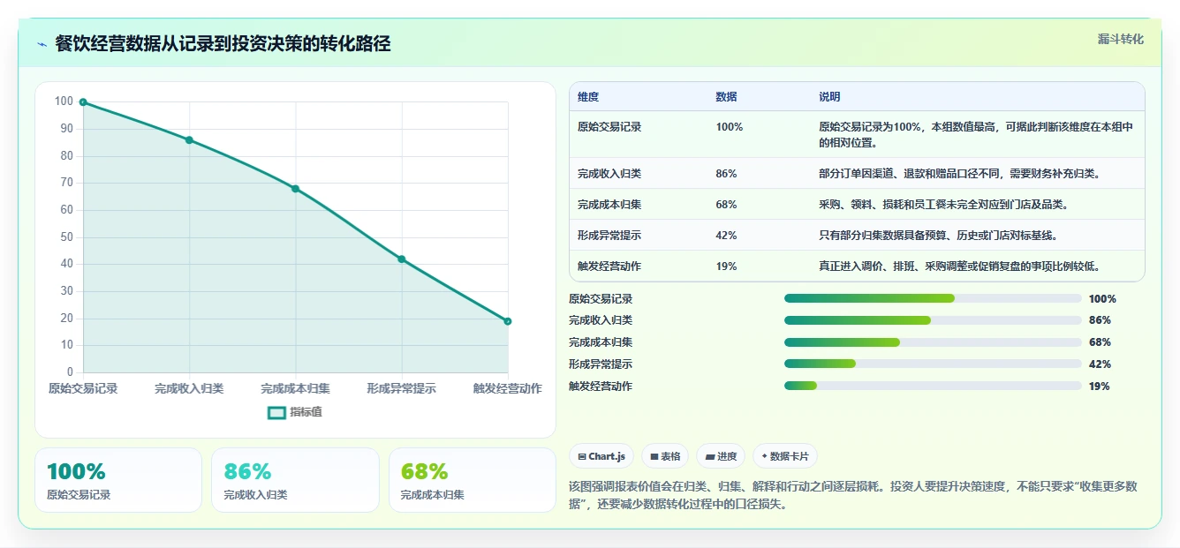This screenshot has height=548, width=1180.
Task: Select the 原始交易记录 table row cell
Action: coord(609,127)
